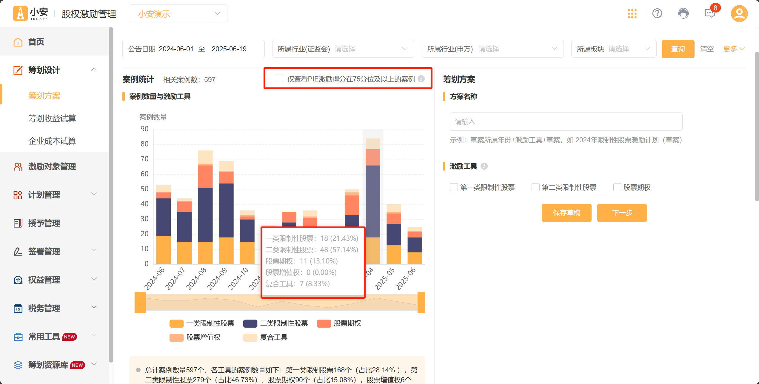The width and height of the screenshot is (759, 384).
Task: Click the 签署管理 pen icon
Action: [x=18, y=252]
